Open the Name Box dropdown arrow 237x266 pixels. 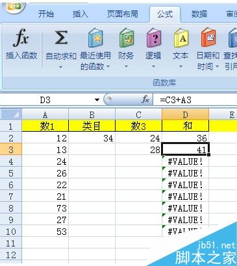point(97,100)
